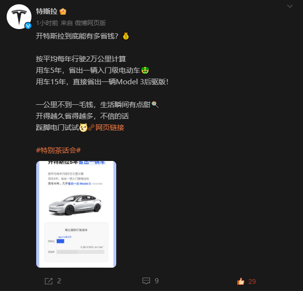303x291 pixels.
Task: Click the chain link icon before 网页链接
Action: coord(91,128)
